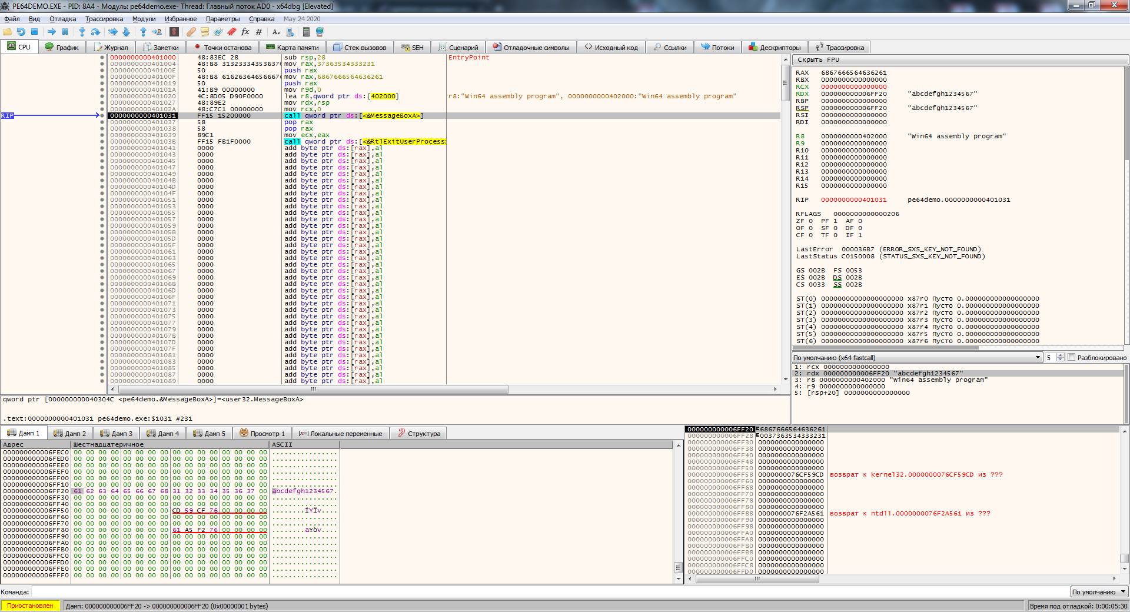Open the Scylla plugin icon
The image size is (1130, 612).
tap(174, 32)
